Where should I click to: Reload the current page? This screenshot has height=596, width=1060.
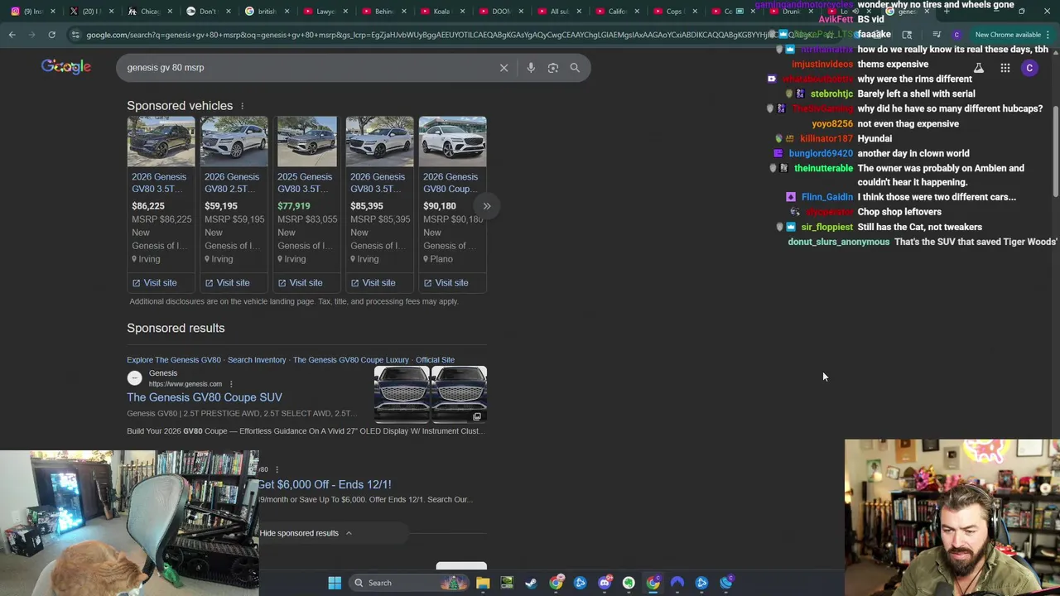point(51,35)
